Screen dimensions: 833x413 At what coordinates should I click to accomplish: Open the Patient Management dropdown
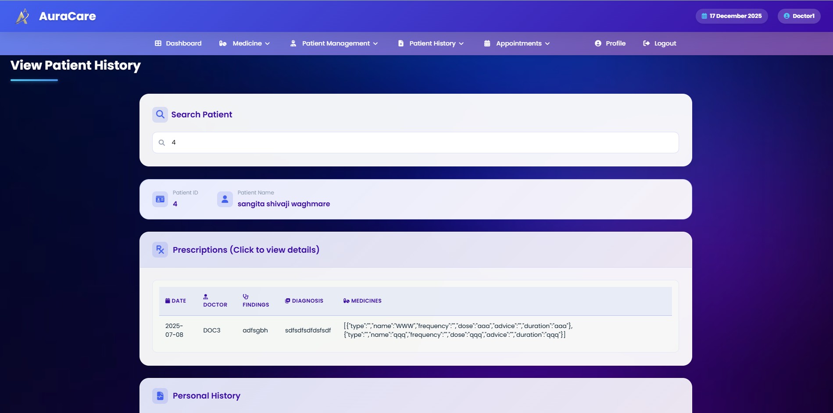[x=334, y=43]
